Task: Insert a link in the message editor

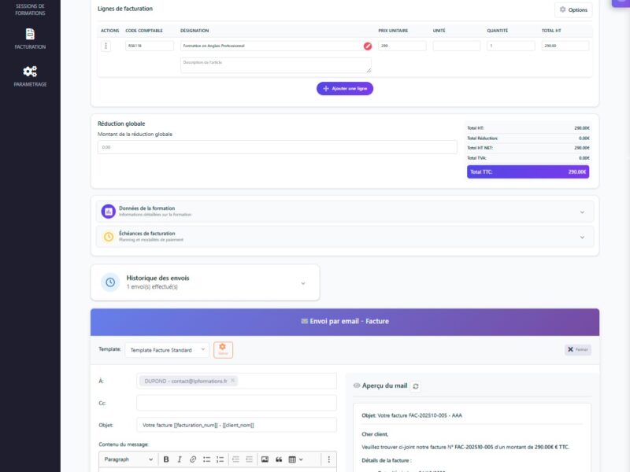Action: tap(193, 459)
